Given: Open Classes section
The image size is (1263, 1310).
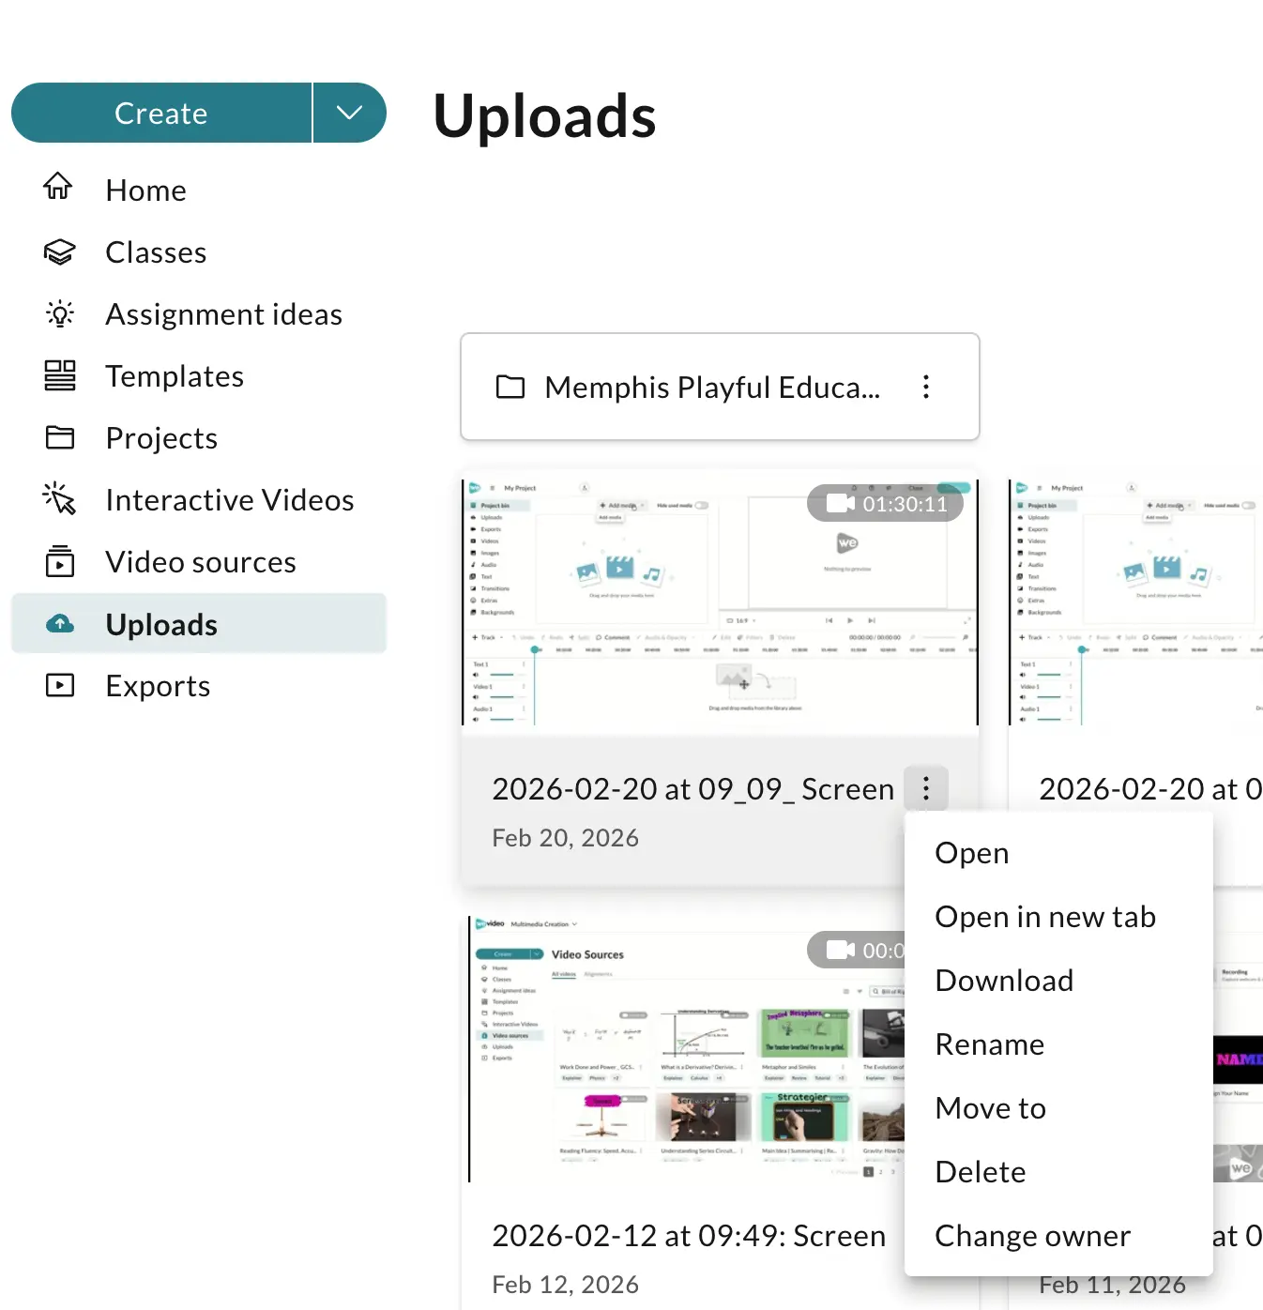Looking at the screenshot, I should pyautogui.click(x=199, y=251).
